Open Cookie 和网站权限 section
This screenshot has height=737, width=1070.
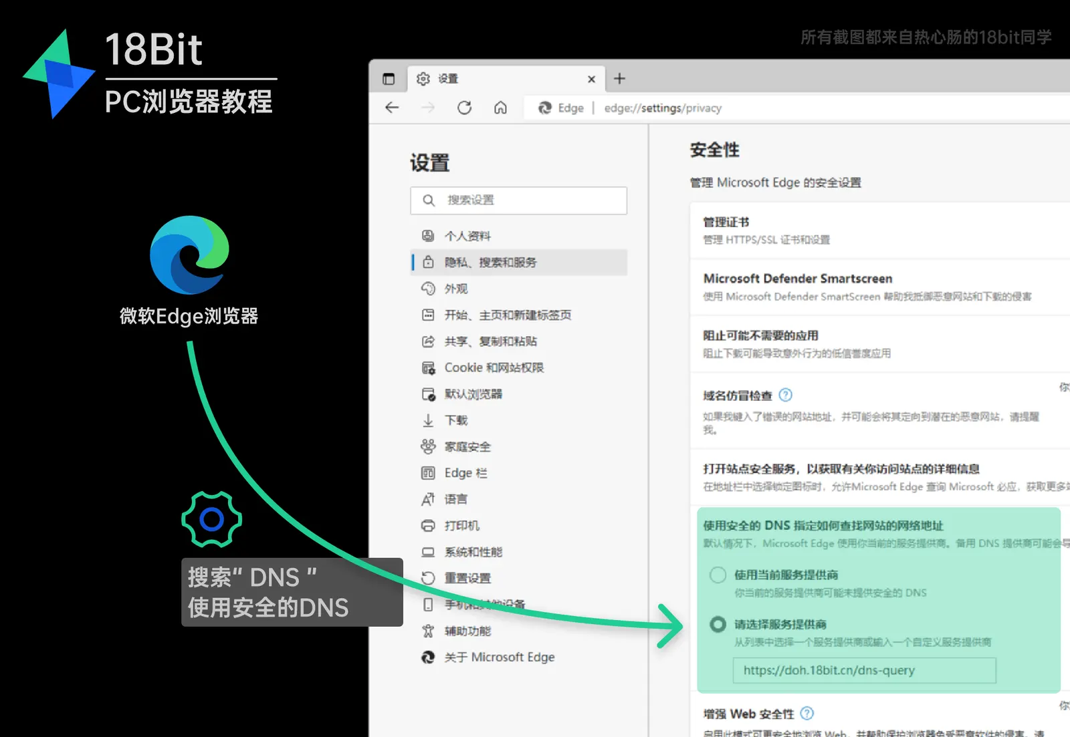pos(519,367)
